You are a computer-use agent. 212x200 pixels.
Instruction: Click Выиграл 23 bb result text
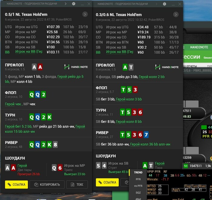coord(75,174)
